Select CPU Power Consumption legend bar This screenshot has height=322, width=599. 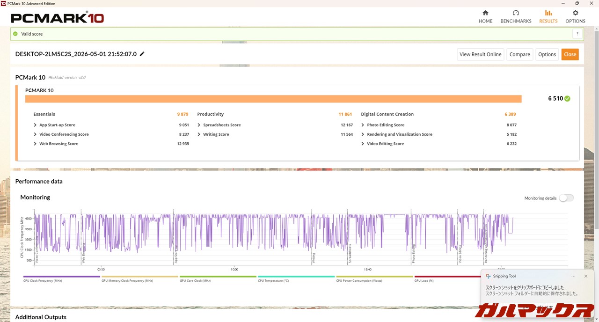coord(374,277)
